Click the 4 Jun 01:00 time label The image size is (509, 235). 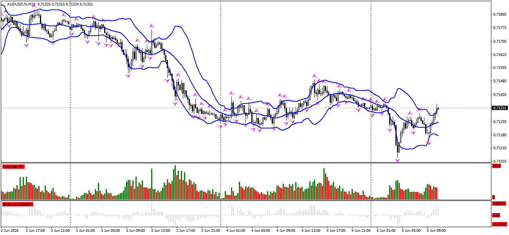tap(235, 231)
